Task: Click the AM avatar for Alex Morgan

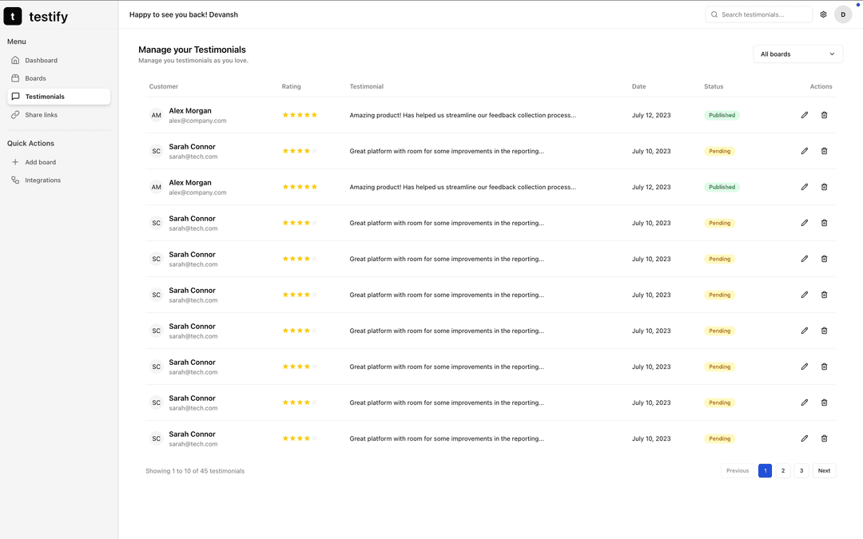Action: (156, 115)
